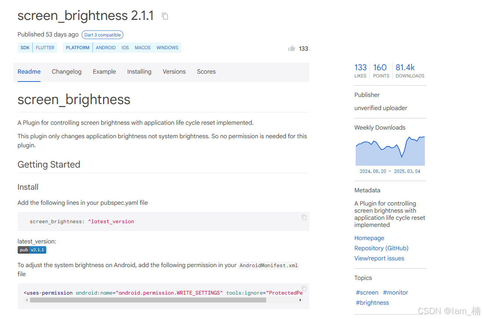Select the IOS platform tag

pyautogui.click(x=125, y=48)
